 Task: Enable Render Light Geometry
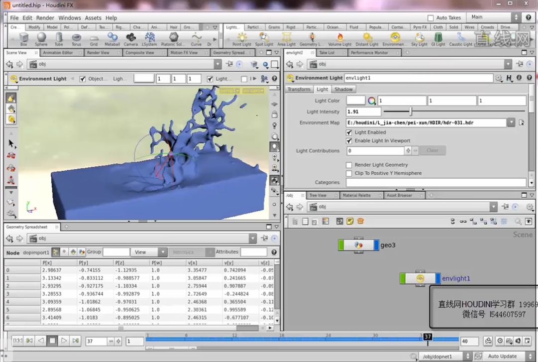coord(349,165)
